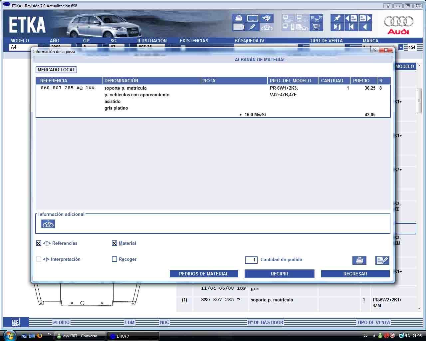Click the MERCADO LOCAL button
The image size is (426, 341).
coord(56,70)
